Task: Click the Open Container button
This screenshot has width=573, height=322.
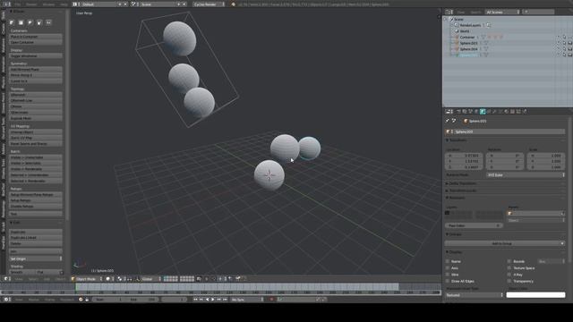Action: pos(36,42)
